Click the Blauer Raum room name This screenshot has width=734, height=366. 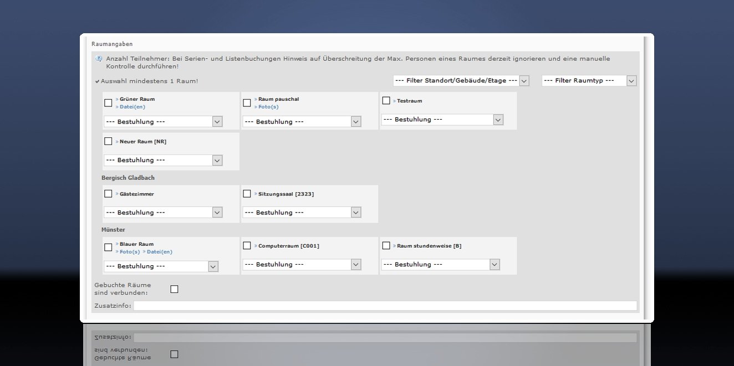136,244
